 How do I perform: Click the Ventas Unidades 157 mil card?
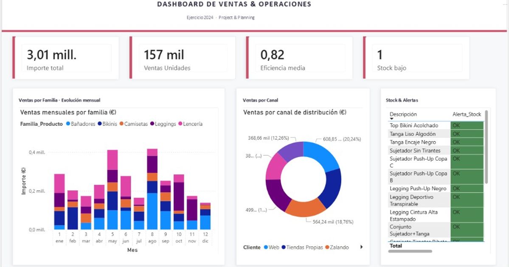[183, 58]
